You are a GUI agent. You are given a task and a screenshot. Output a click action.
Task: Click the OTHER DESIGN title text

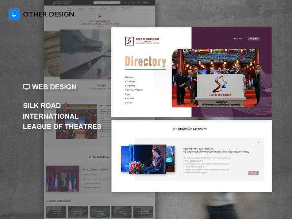[49, 14]
